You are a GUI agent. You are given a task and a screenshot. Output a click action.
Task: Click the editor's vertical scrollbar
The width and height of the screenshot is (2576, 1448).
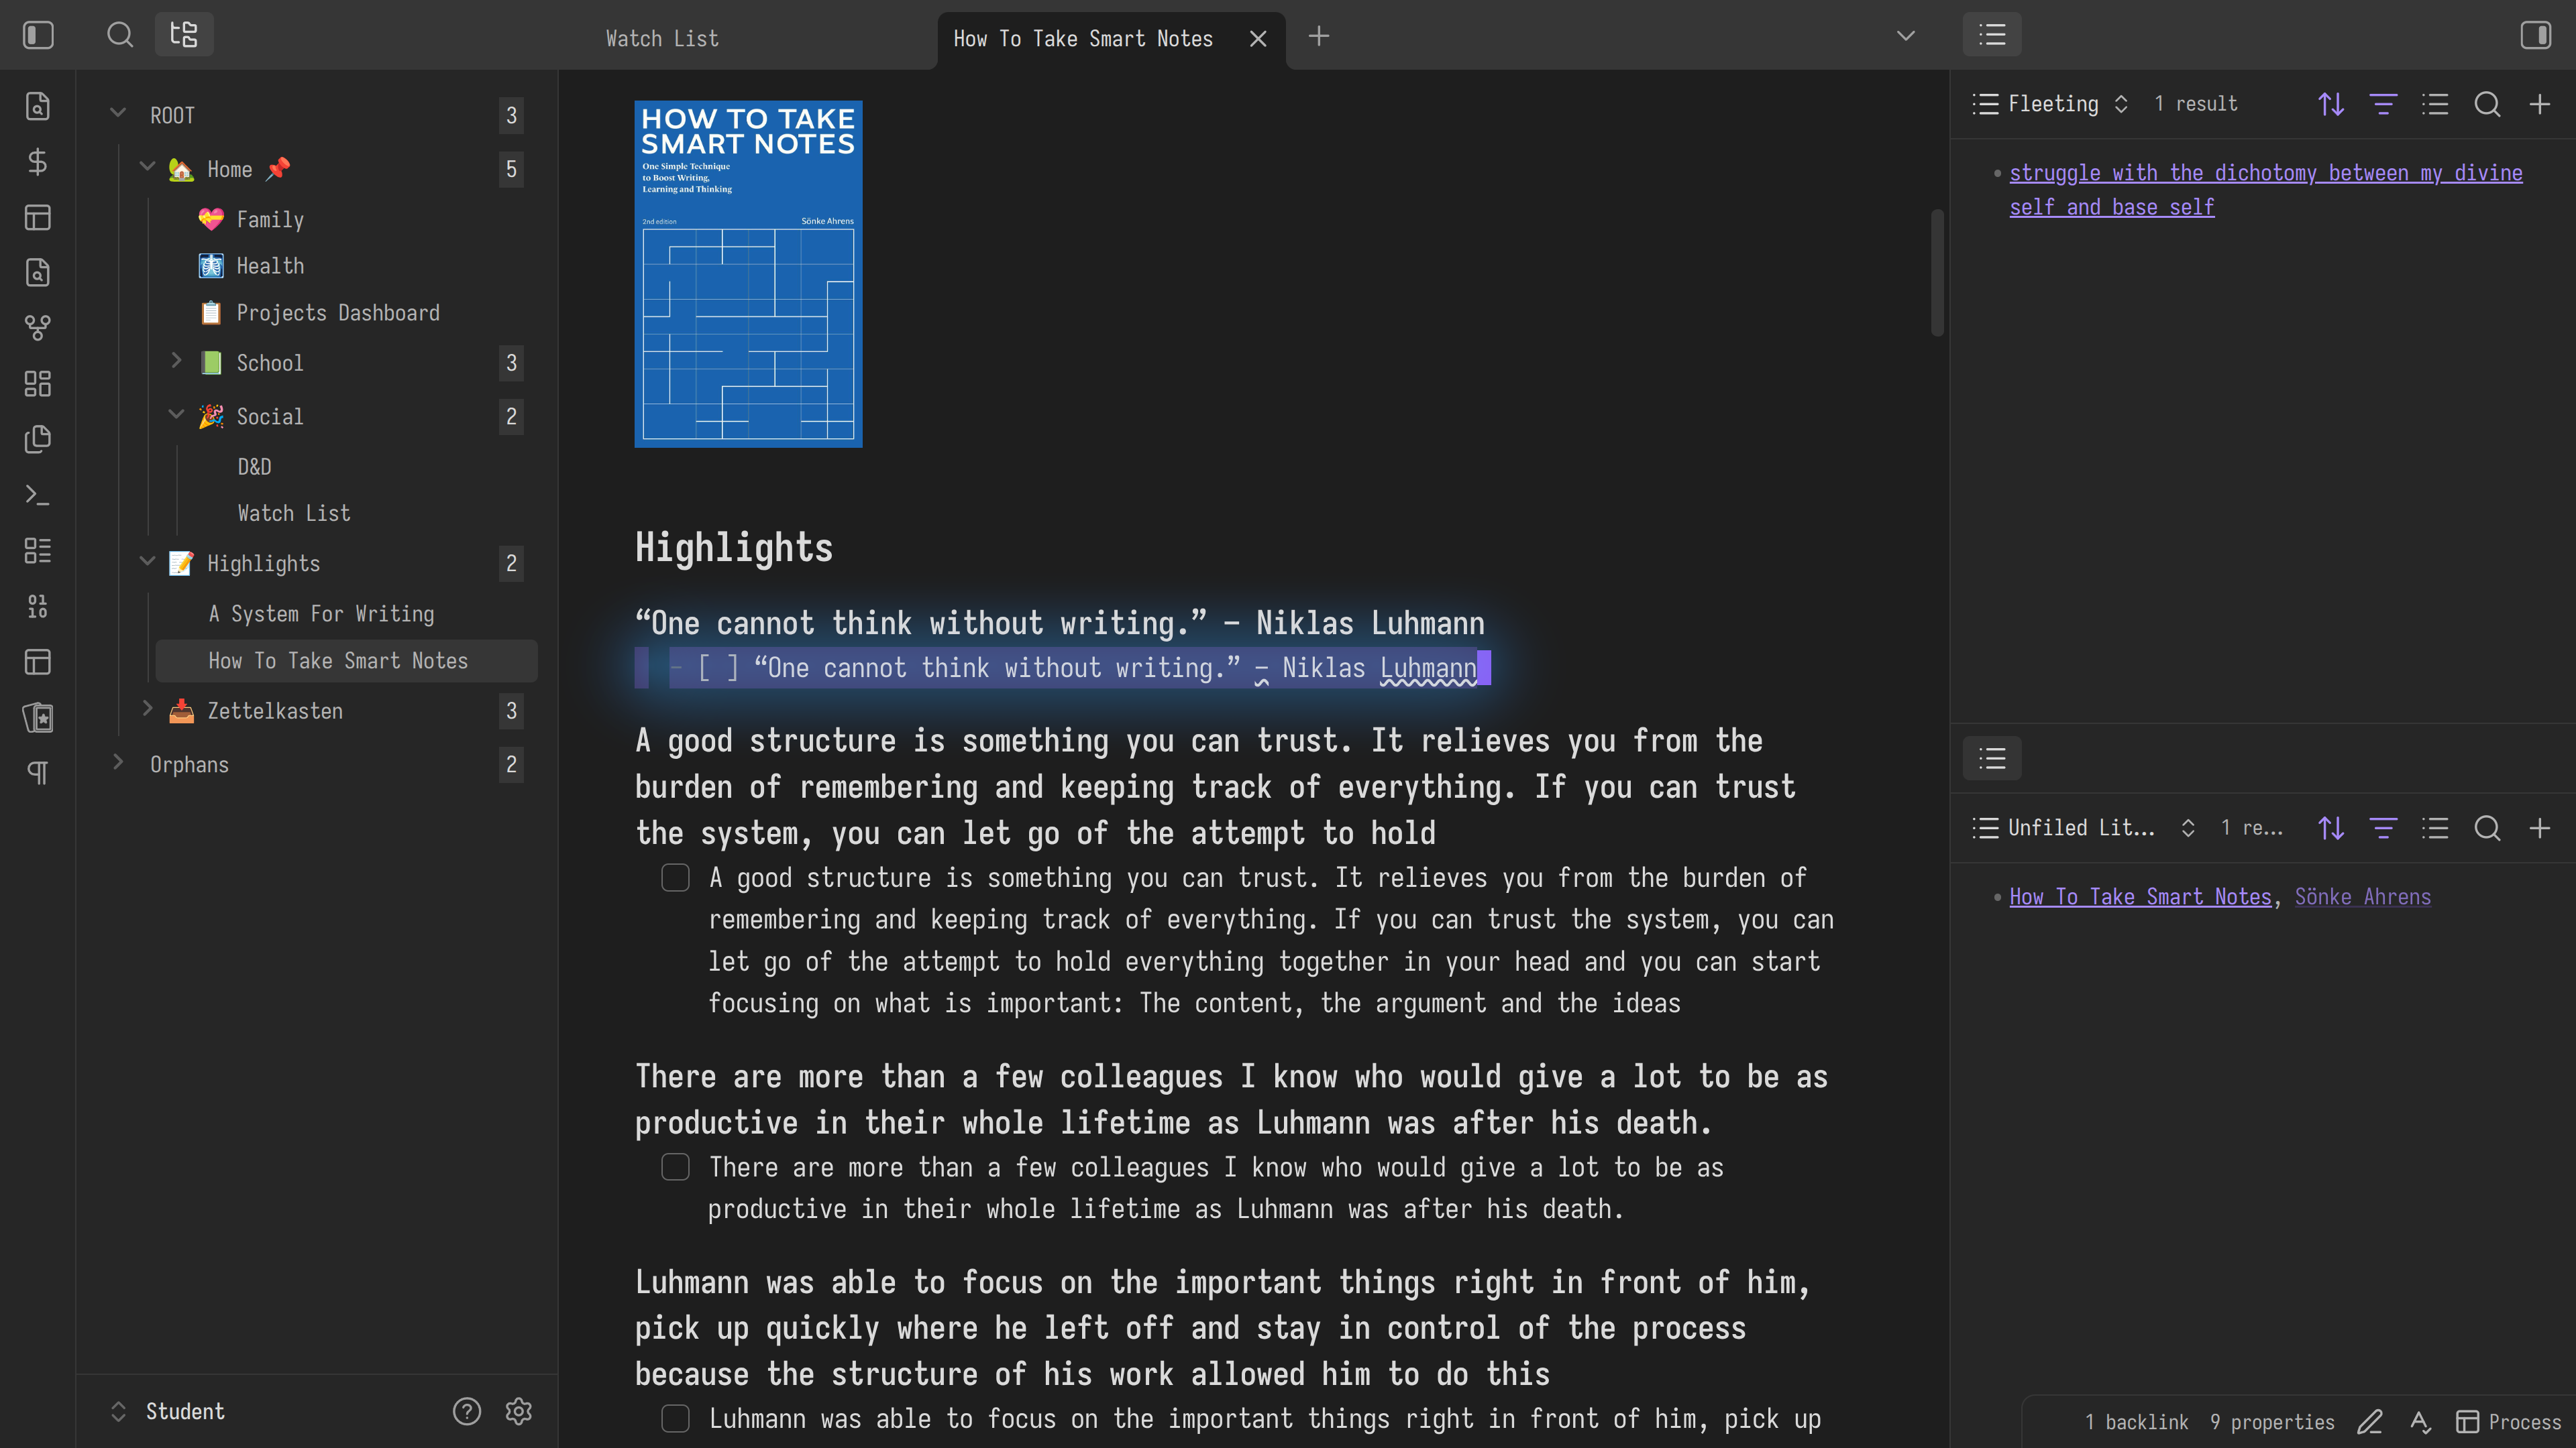1937,271
